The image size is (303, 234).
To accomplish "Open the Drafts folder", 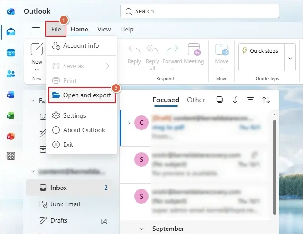I will (69, 220).
